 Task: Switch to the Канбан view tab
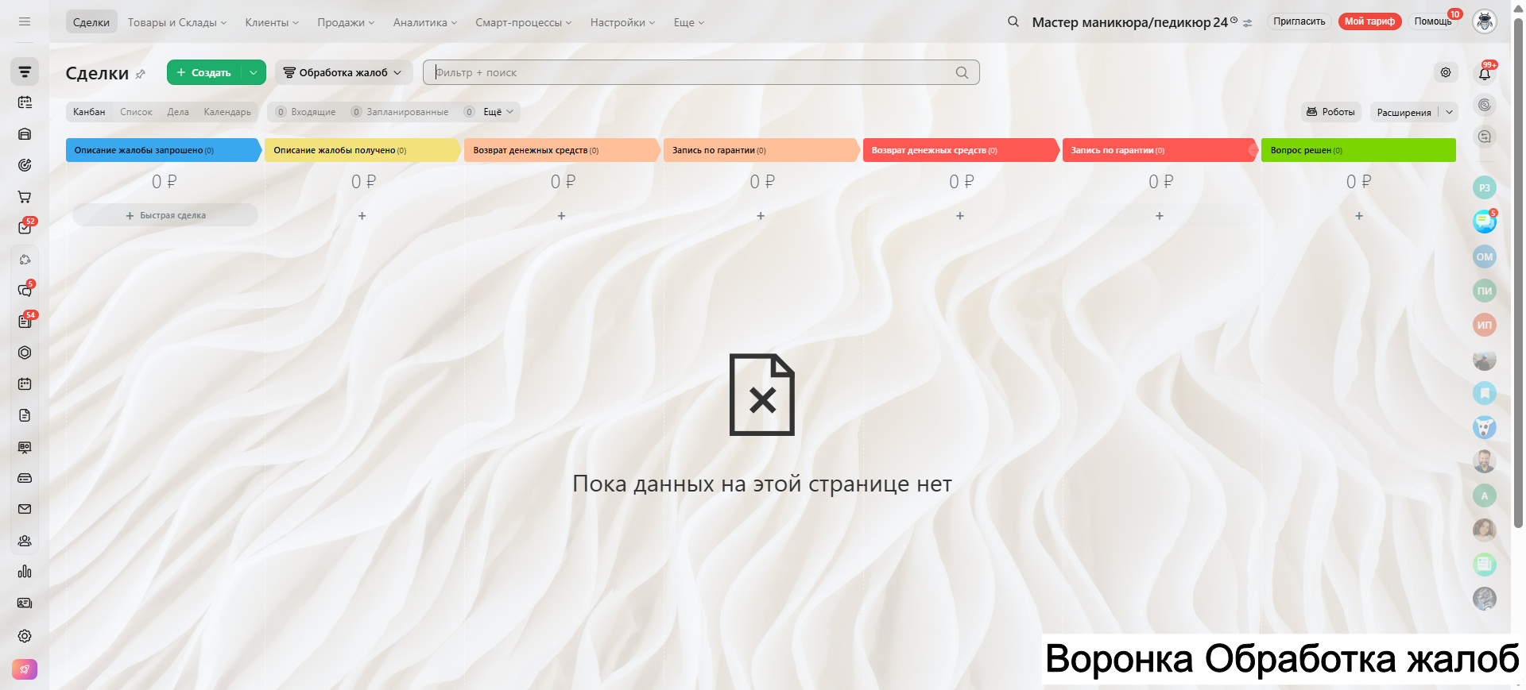89,112
